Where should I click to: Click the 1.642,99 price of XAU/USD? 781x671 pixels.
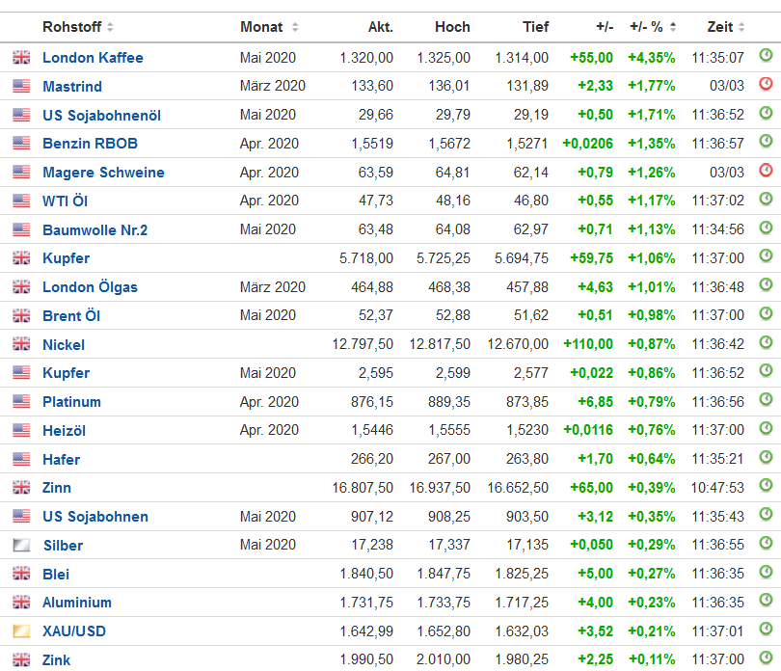(366, 631)
